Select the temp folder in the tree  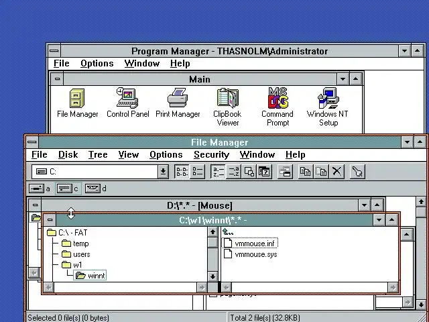75,244
